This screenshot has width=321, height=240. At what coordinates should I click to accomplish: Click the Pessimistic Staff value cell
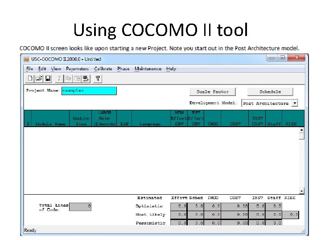pyautogui.click(x=274, y=223)
